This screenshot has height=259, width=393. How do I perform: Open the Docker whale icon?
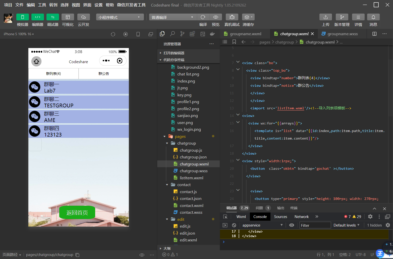[212, 34]
